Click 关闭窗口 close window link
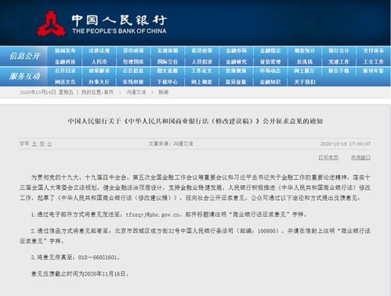This screenshot has height=296, width=391. pos(360,158)
